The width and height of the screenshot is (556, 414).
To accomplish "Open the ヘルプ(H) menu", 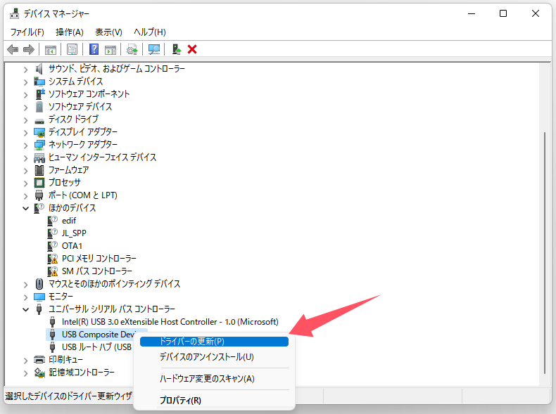I will click(x=150, y=32).
